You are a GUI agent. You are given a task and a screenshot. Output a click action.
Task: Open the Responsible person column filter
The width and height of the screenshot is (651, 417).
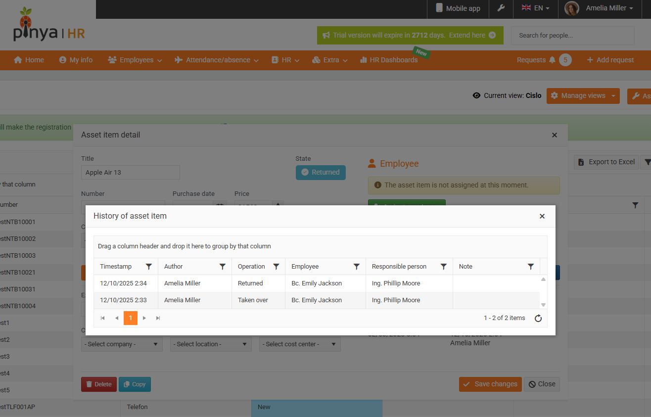pos(444,267)
